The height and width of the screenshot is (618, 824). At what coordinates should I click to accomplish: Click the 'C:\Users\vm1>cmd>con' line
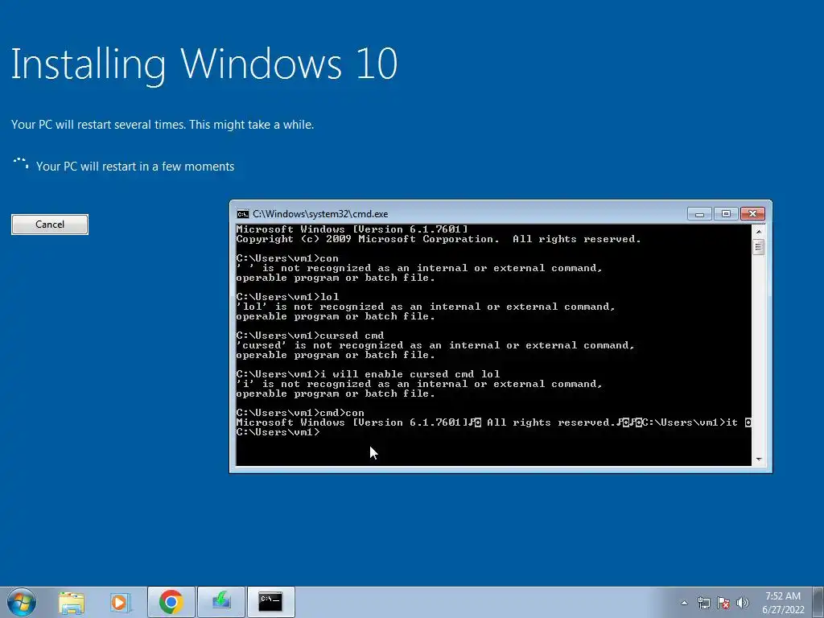(300, 413)
